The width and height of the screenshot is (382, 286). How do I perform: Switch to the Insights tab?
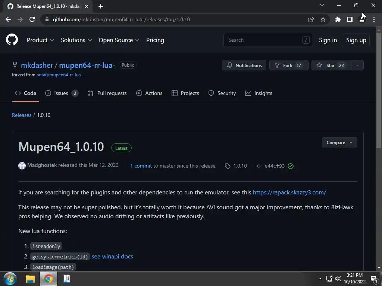tap(259, 93)
